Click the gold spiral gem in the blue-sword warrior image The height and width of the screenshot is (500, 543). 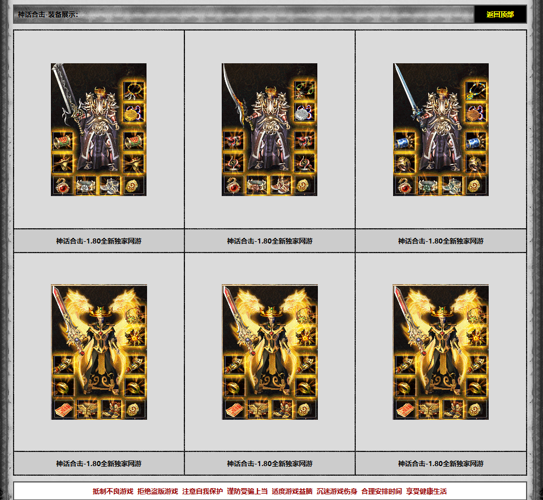pos(476,185)
